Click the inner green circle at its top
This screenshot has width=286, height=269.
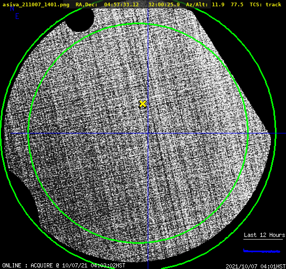coord(138,24)
